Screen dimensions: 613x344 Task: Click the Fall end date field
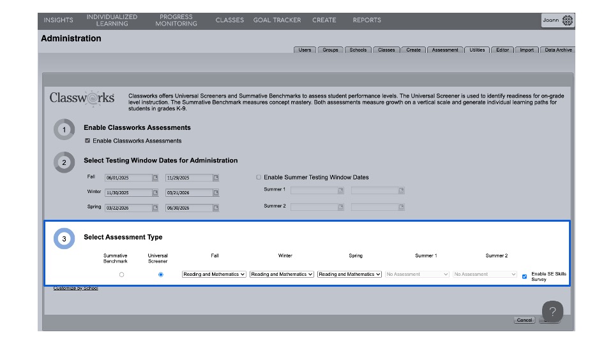coord(189,178)
